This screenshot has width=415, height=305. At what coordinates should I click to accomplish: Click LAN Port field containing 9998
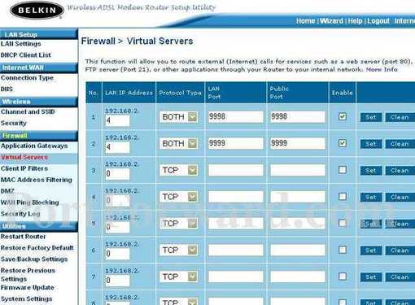click(x=235, y=117)
